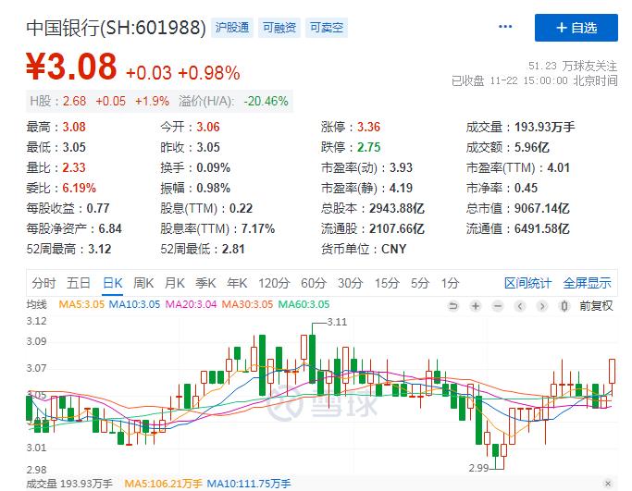Click the H股 price 2.68
632x491 pixels.
point(74,101)
